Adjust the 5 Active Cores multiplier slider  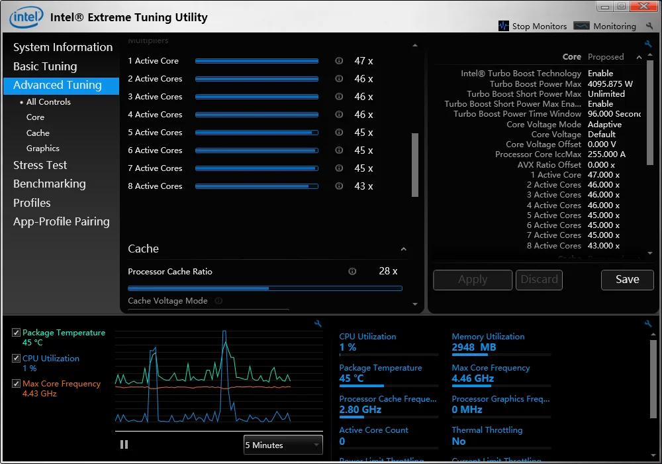[x=256, y=133]
